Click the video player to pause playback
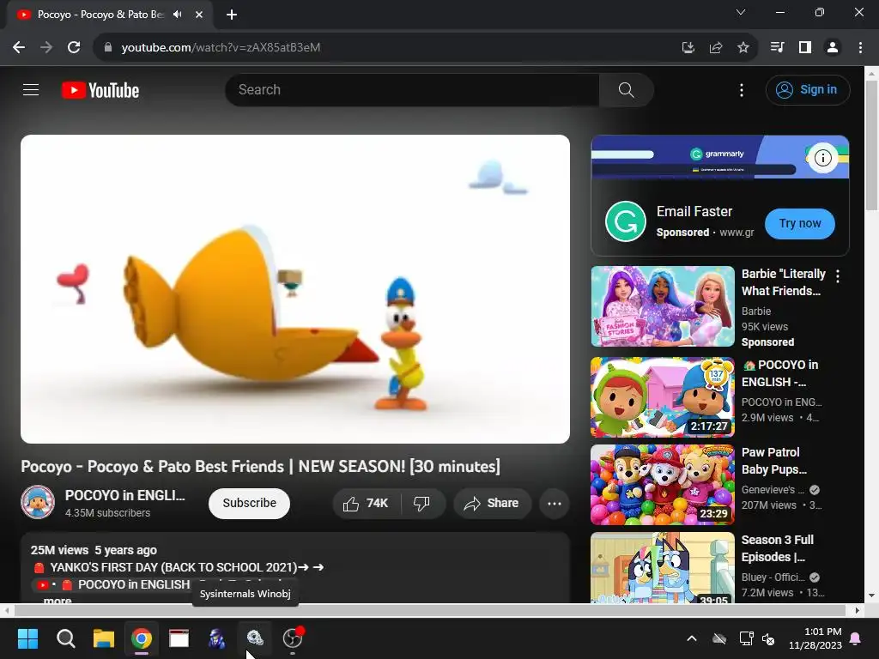Image resolution: width=879 pixels, height=659 pixels. click(295, 288)
